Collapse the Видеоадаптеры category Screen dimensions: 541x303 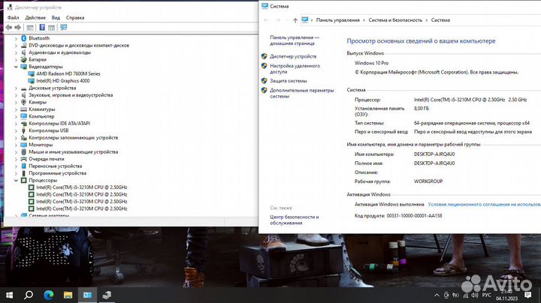tap(16, 67)
